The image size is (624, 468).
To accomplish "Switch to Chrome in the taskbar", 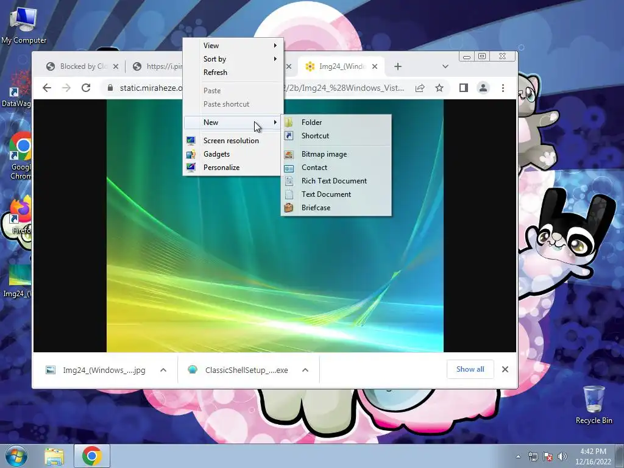I will click(x=91, y=456).
